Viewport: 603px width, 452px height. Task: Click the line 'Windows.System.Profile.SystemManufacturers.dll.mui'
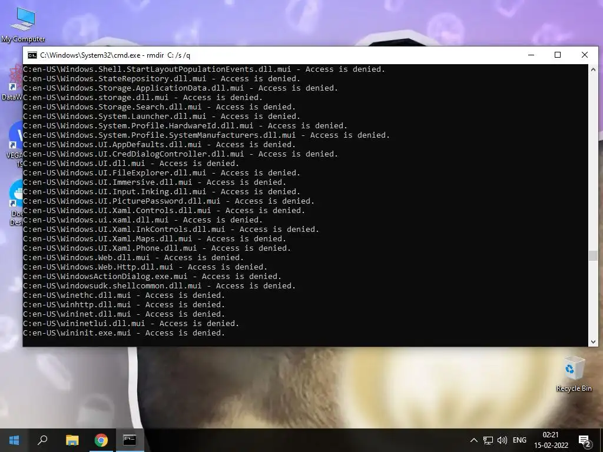[x=206, y=135]
